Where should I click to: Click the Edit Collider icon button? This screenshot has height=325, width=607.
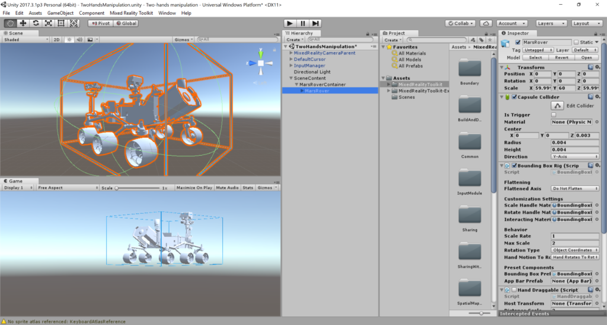(x=557, y=105)
